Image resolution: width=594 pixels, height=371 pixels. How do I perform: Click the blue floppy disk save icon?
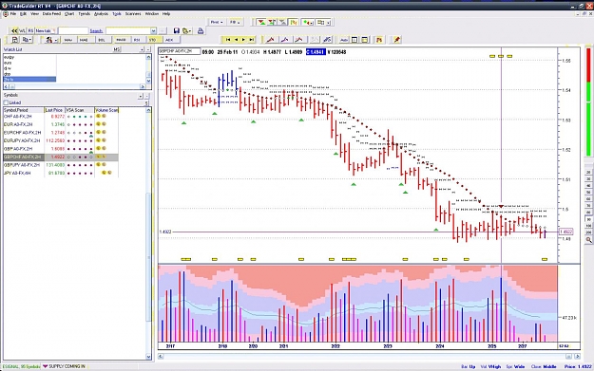click(x=176, y=30)
